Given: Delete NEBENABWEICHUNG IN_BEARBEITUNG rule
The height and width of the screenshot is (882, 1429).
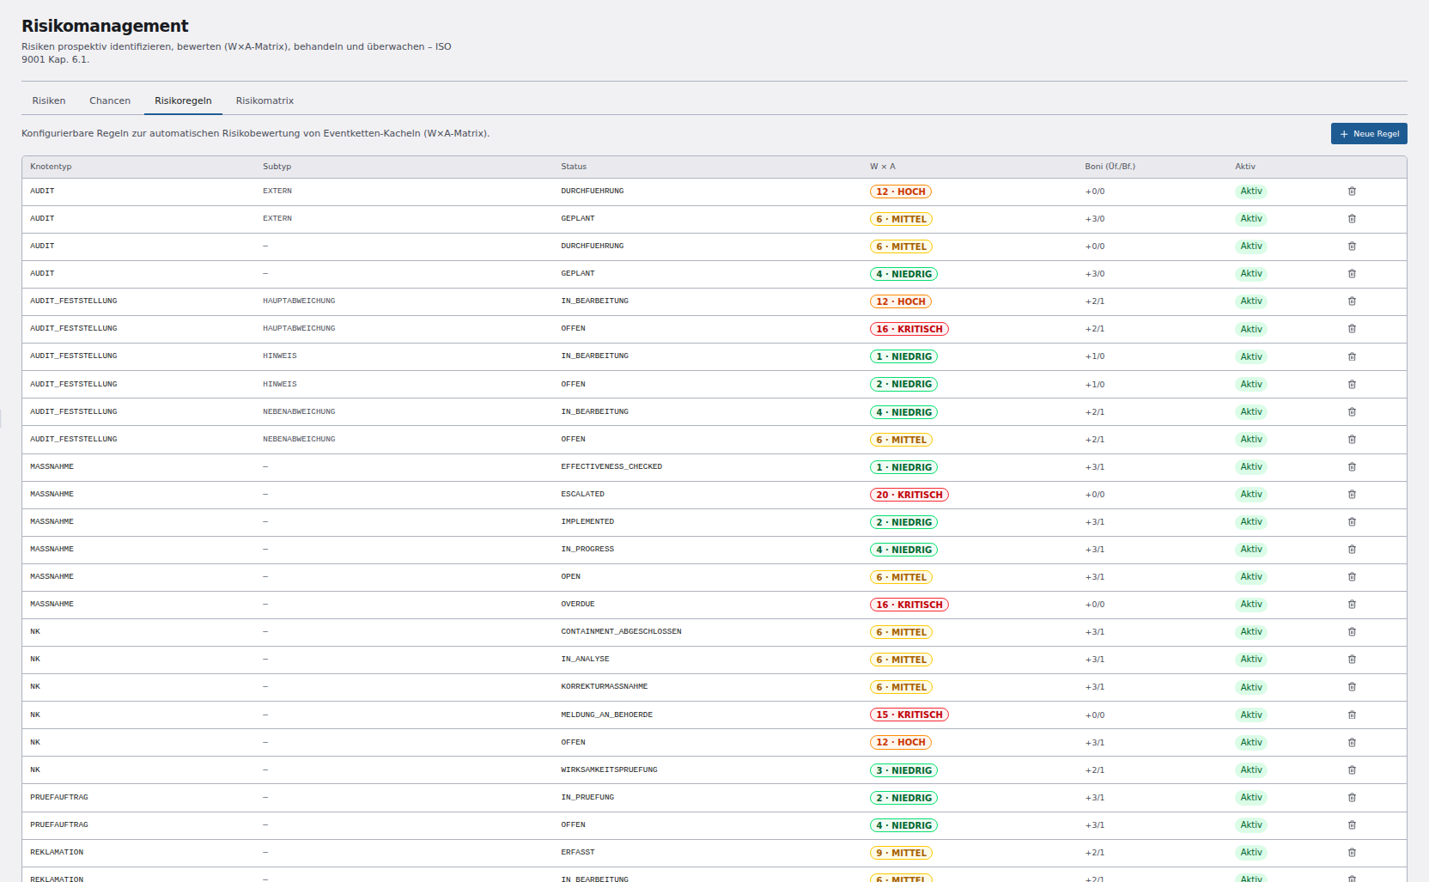Looking at the screenshot, I should click(x=1352, y=412).
